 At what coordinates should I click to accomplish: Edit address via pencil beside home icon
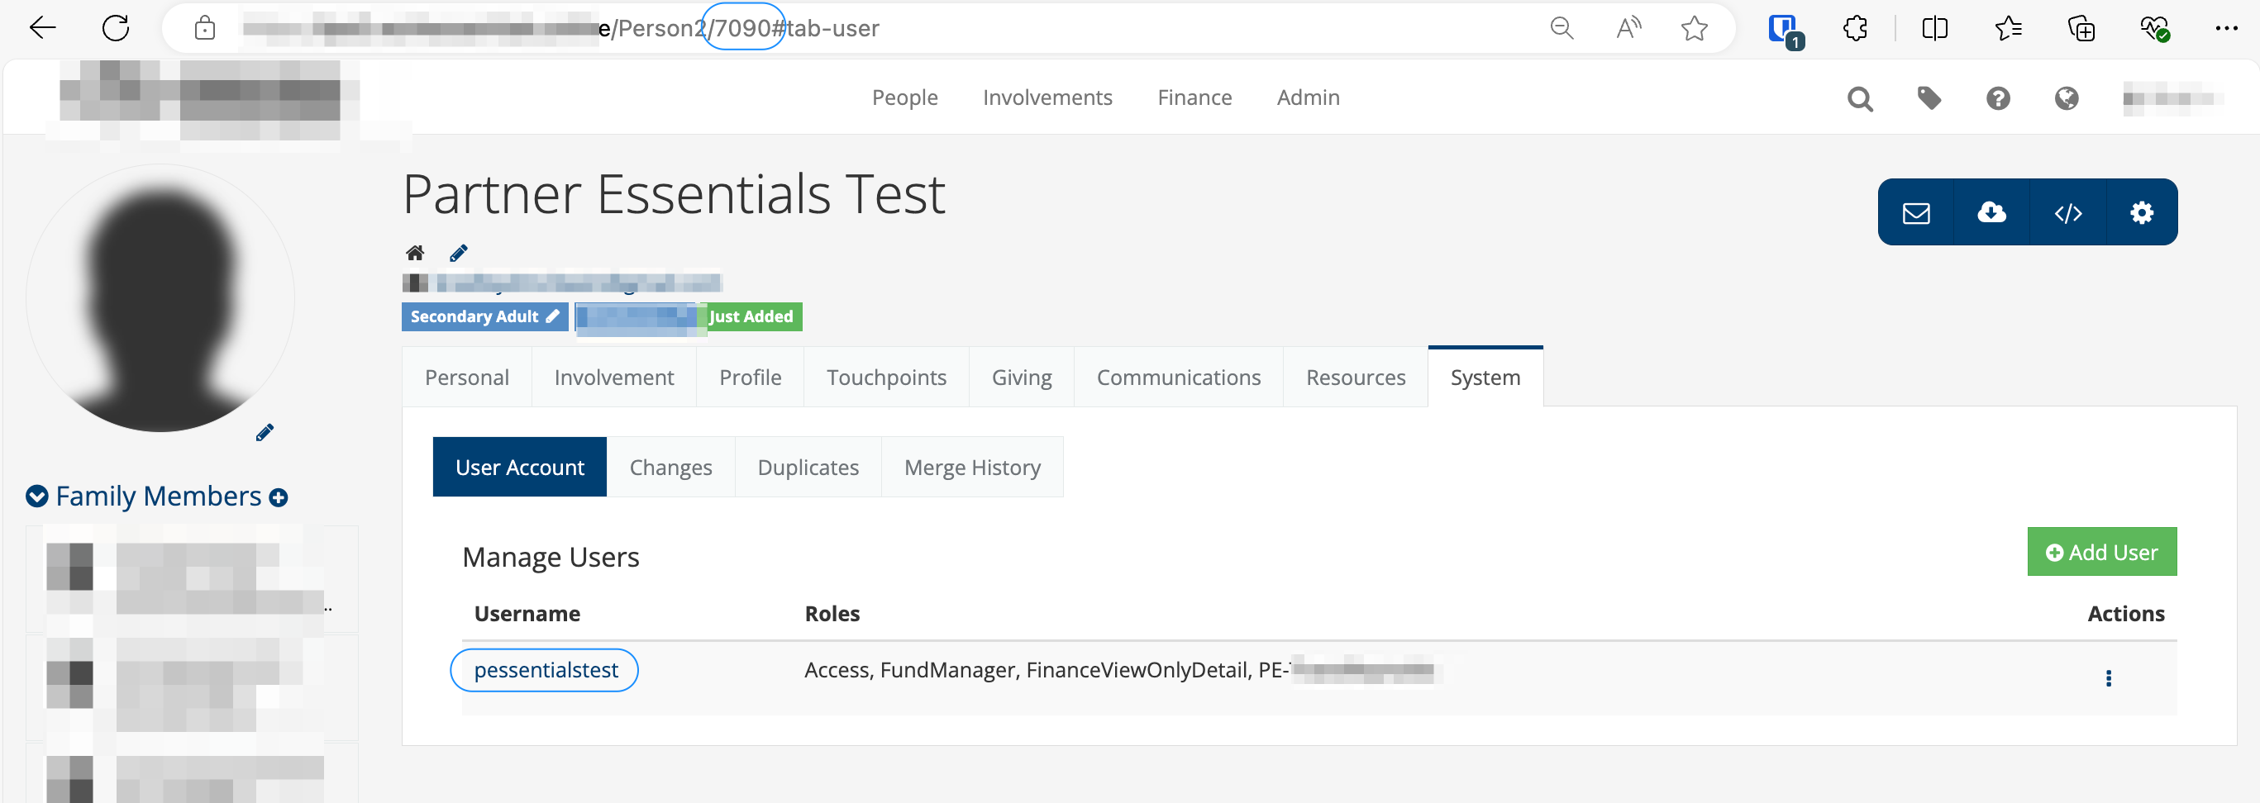(x=458, y=254)
